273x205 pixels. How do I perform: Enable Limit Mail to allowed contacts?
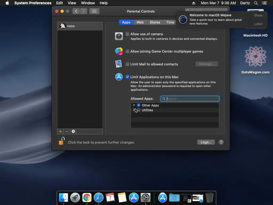pos(127,64)
